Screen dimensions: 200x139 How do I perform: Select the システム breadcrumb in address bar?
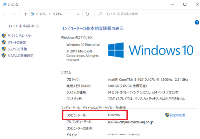(x=58, y=14)
